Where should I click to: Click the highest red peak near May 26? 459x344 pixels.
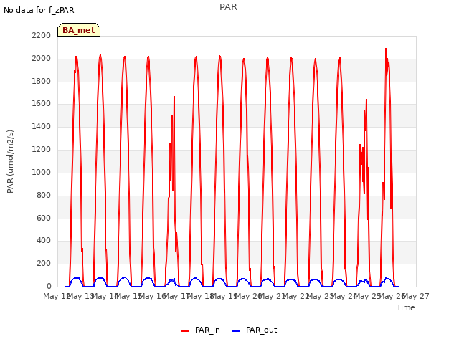tap(386, 49)
